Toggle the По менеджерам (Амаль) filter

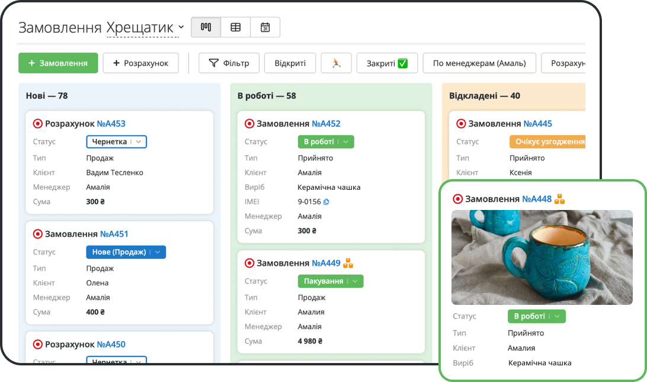pos(479,63)
